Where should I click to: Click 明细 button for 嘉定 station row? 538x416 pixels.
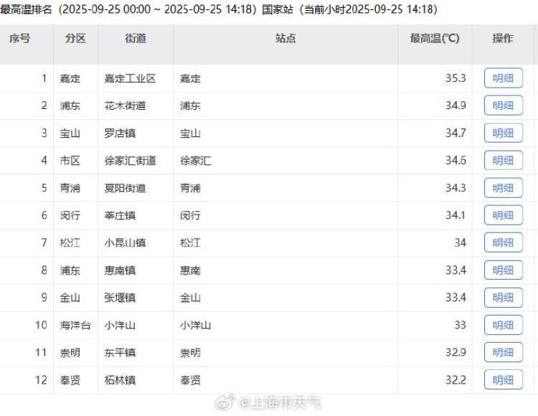pyautogui.click(x=503, y=78)
